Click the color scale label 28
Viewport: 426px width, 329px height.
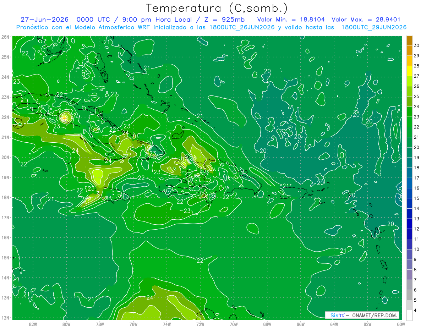click(x=417, y=66)
